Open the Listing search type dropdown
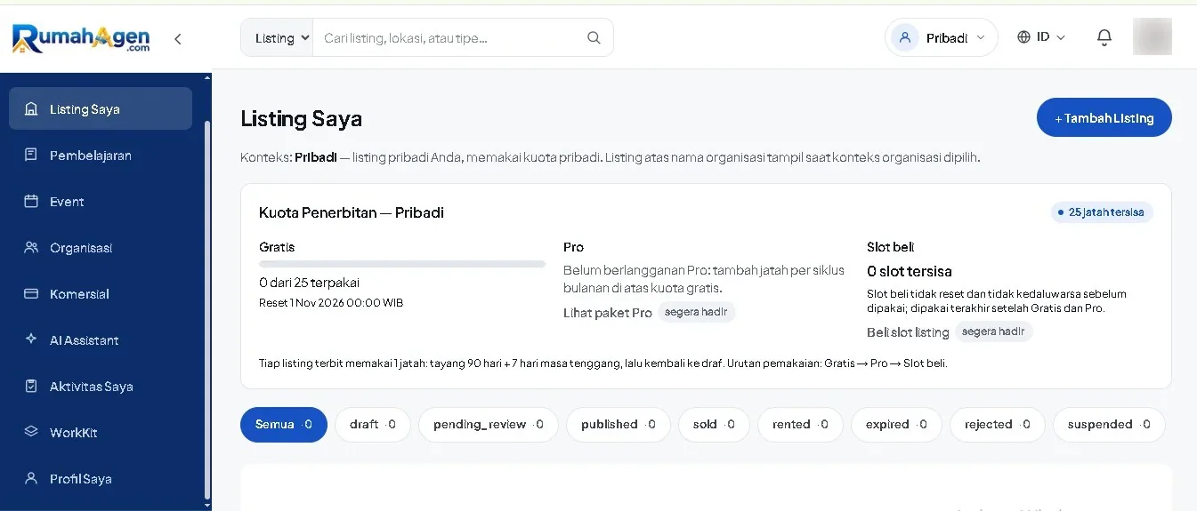1197x511 pixels. tap(278, 38)
